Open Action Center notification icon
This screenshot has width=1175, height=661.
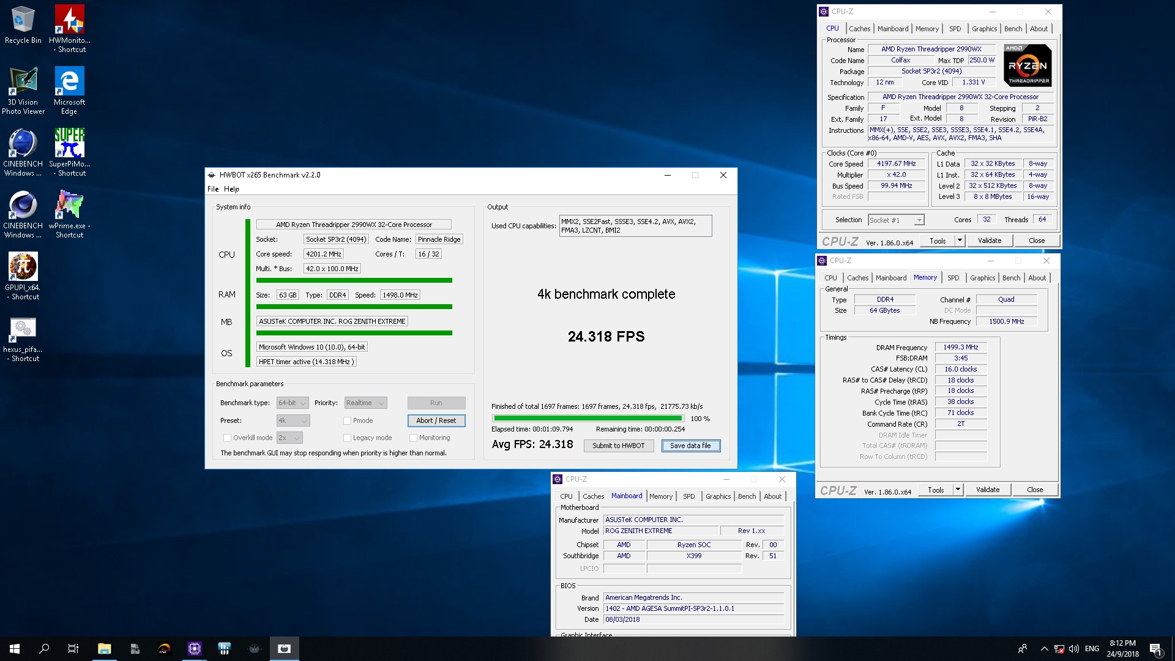1155,649
